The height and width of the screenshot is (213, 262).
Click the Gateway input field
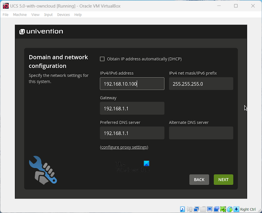[x=132, y=108]
